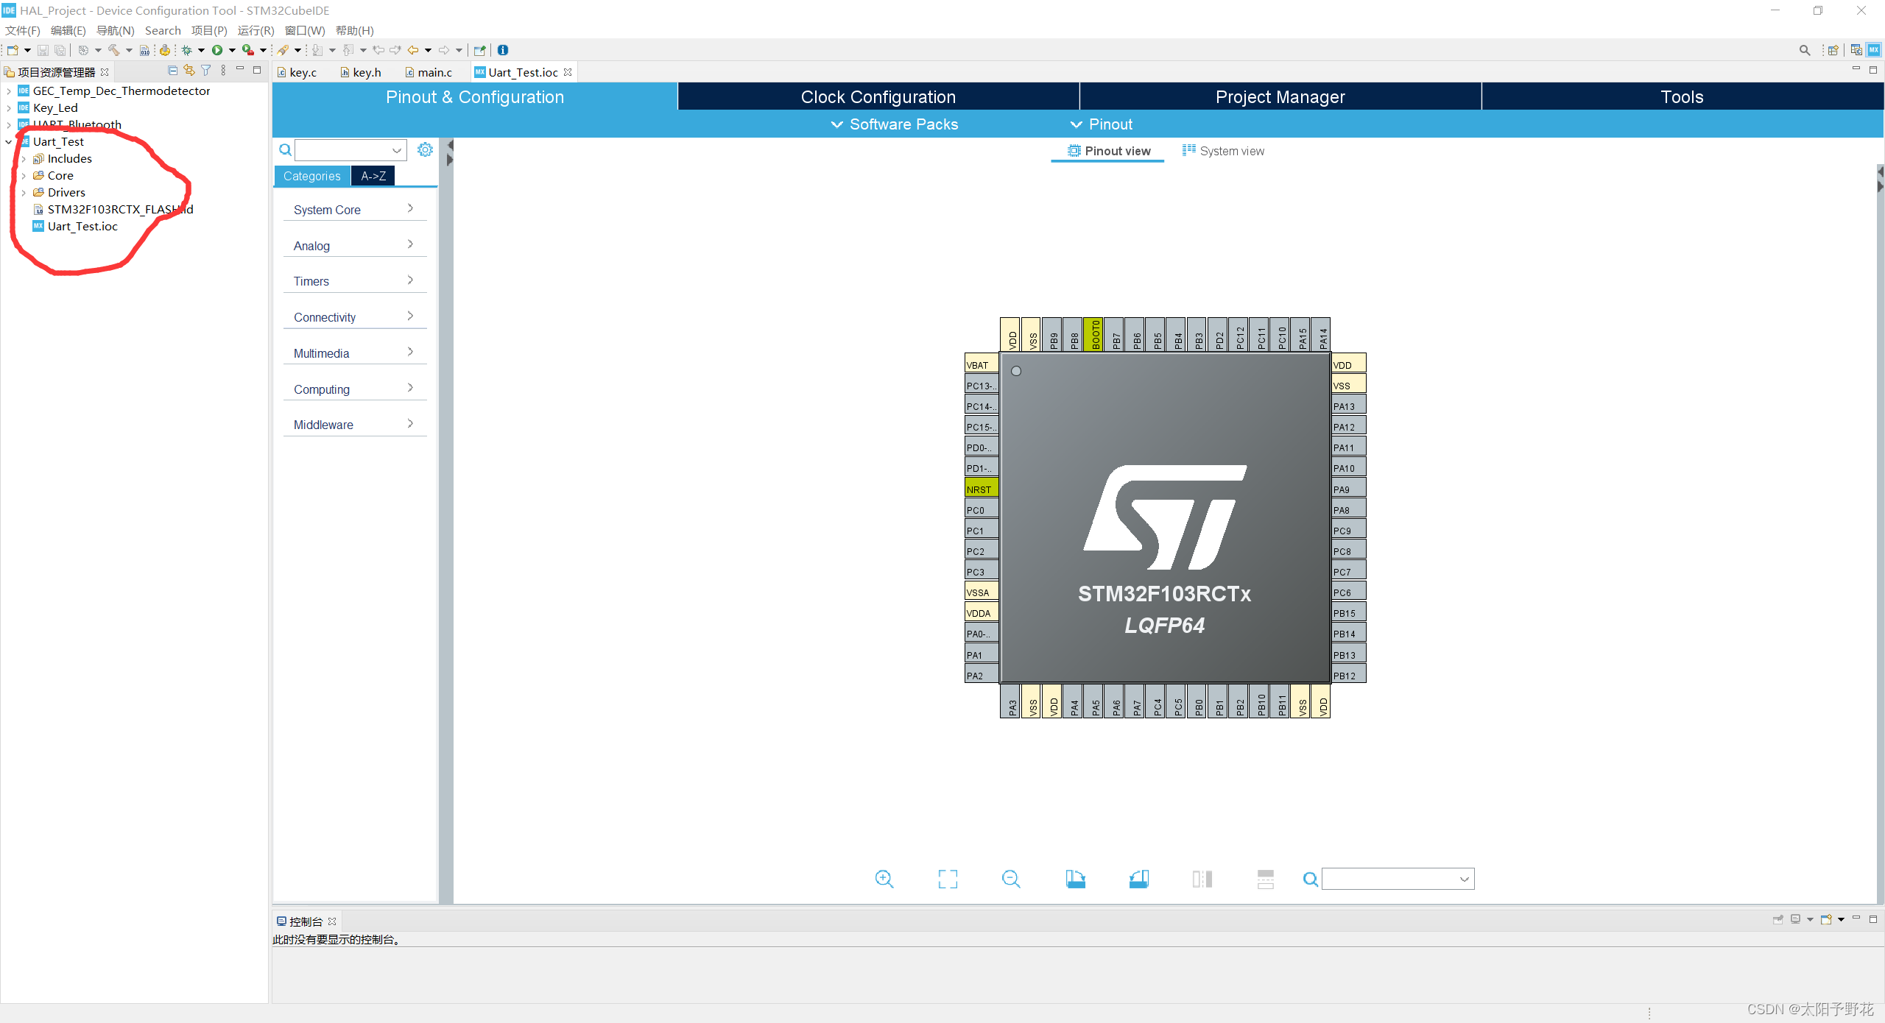
Task: Toggle the A->Z sorting mode for peripherals
Action: click(x=373, y=176)
